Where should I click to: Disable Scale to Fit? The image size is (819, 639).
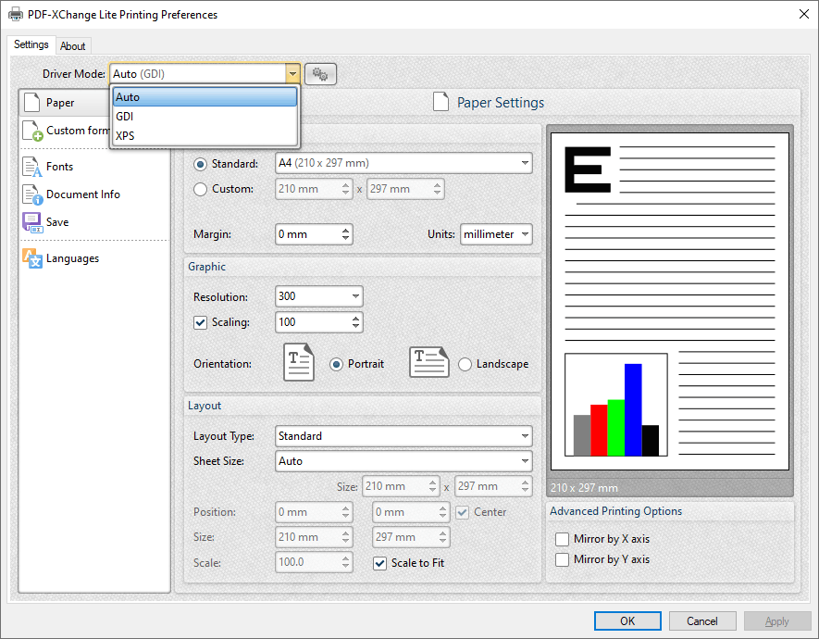coord(379,563)
